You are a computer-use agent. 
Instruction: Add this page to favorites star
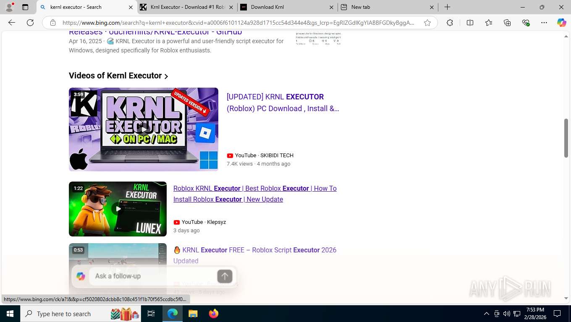427,23
